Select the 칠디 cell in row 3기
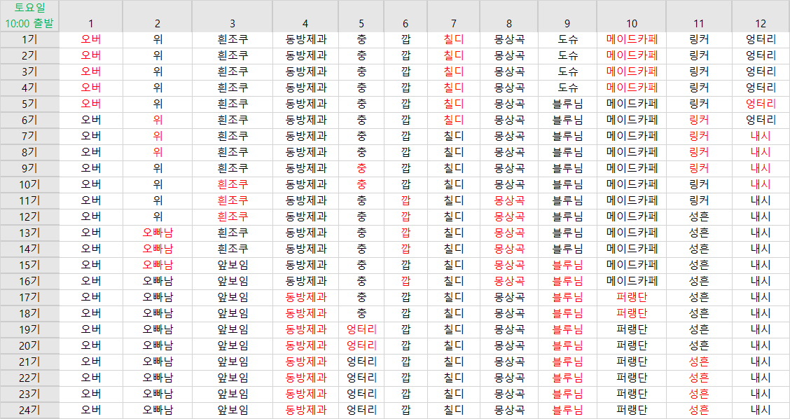 point(454,71)
